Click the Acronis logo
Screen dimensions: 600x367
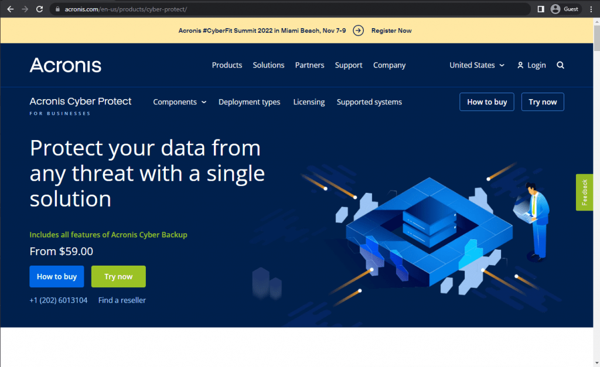66,65
